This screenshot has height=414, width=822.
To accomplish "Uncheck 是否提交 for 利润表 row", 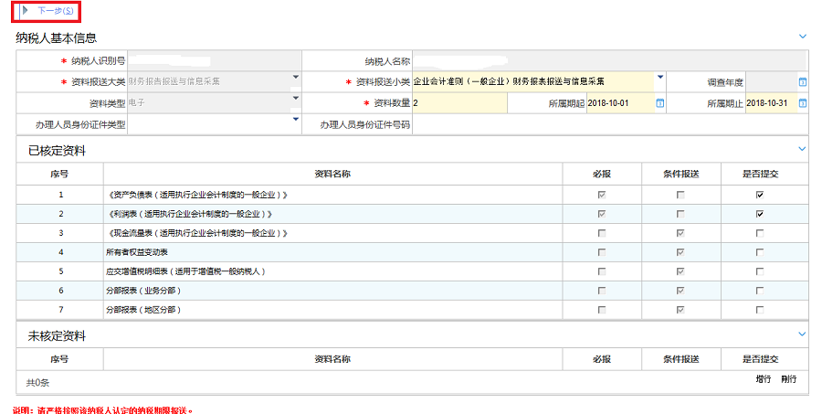I will pos(759,214).
